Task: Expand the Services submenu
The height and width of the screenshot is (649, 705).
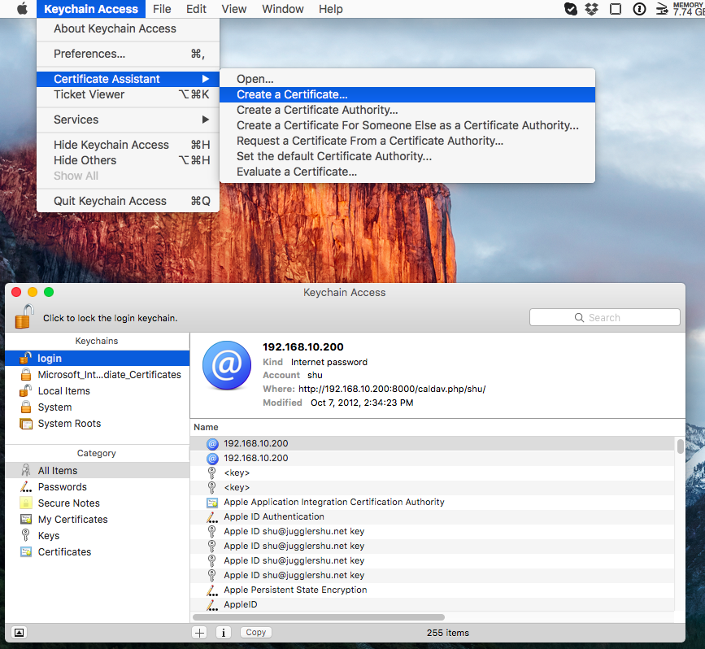Action: 128,120
